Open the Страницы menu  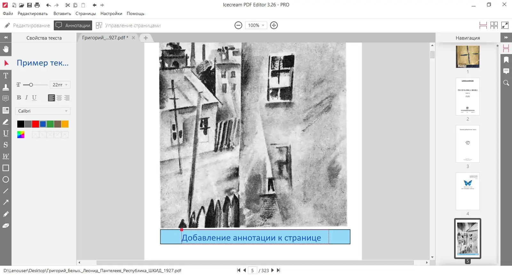pos(86,13)
